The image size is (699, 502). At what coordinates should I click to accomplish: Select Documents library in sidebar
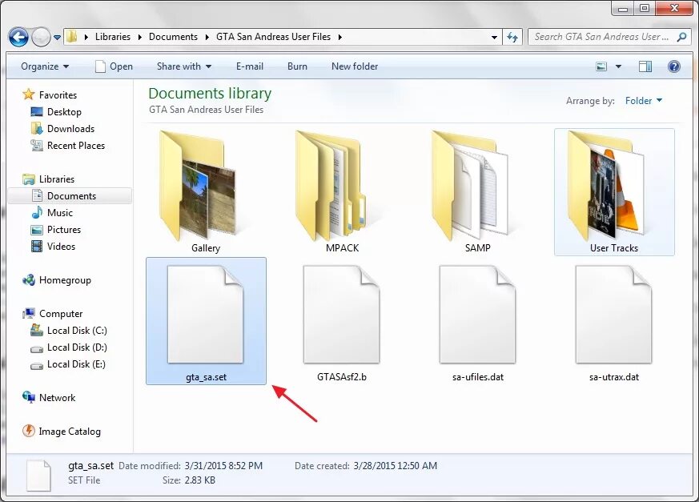coord(70,196)
